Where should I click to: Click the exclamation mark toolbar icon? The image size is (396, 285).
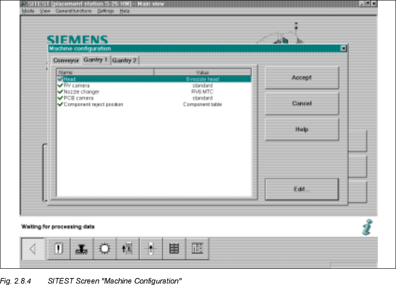coord(59,249)
